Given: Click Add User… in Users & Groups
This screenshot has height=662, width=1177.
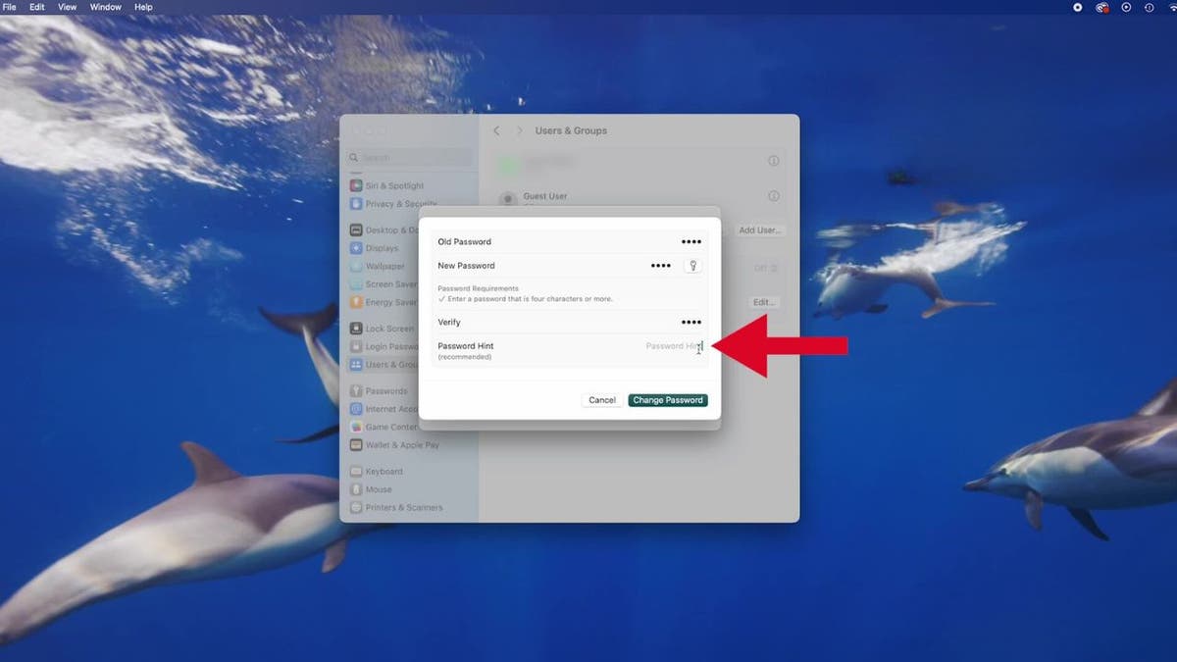Looking at the screenshot, I should point(759,230).
